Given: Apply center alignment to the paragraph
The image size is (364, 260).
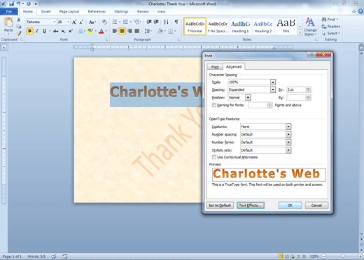Looking at the screenshot, I should pyautogui.click(x=122, y=31).
